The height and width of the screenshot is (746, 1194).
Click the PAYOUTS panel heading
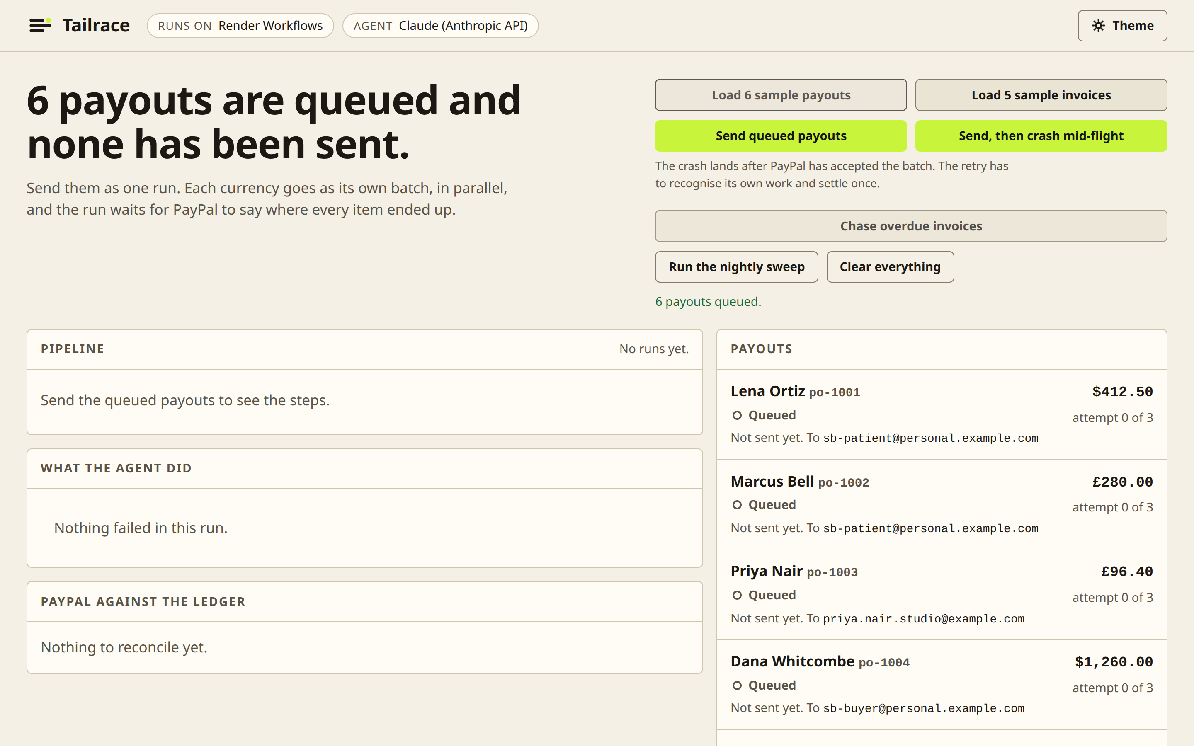coord(761,349)
